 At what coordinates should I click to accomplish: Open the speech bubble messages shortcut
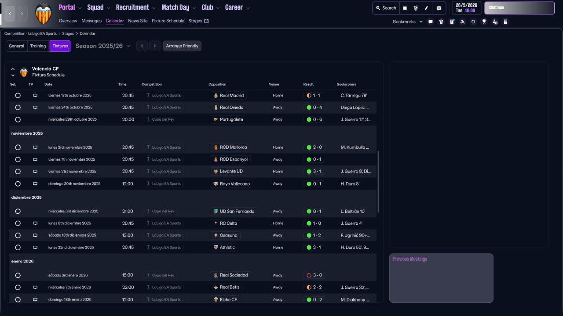pos(431,22)
